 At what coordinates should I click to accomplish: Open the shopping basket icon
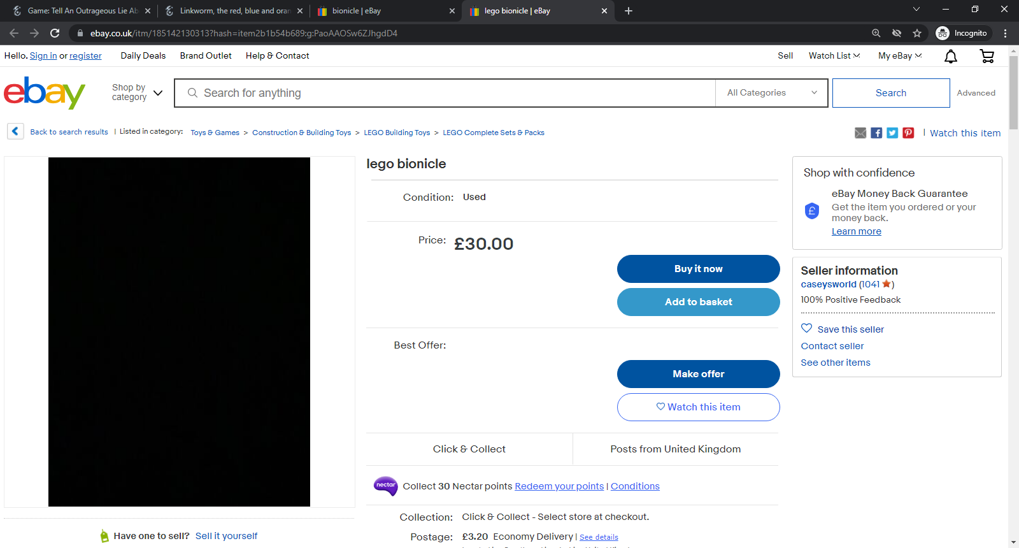click(x=987, y=57)
